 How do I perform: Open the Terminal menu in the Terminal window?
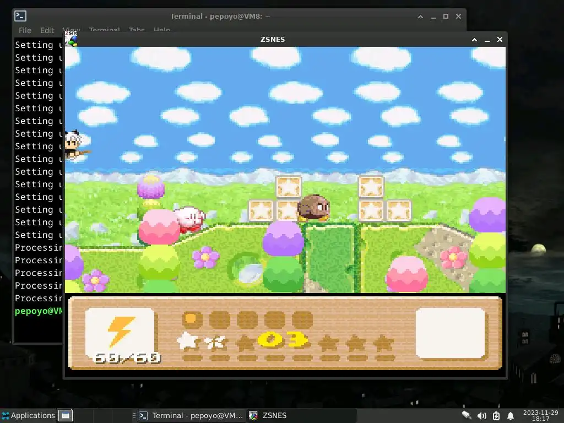pyautogui.click(x=104, y=30)
